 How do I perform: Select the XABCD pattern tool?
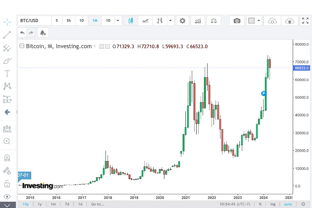[x=7, y=86]
